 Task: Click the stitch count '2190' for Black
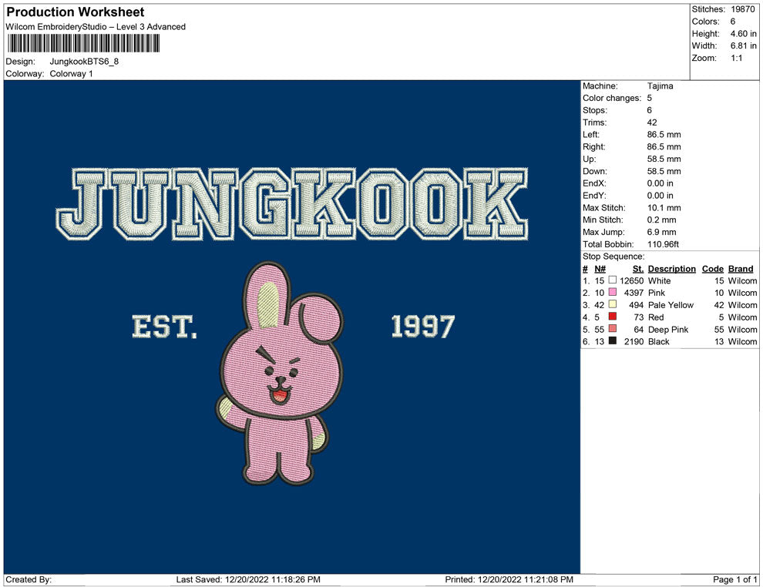click(x=634, y=341)
